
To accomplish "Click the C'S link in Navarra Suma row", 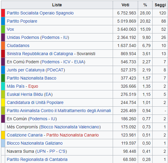I will click(x=62, y=151).
